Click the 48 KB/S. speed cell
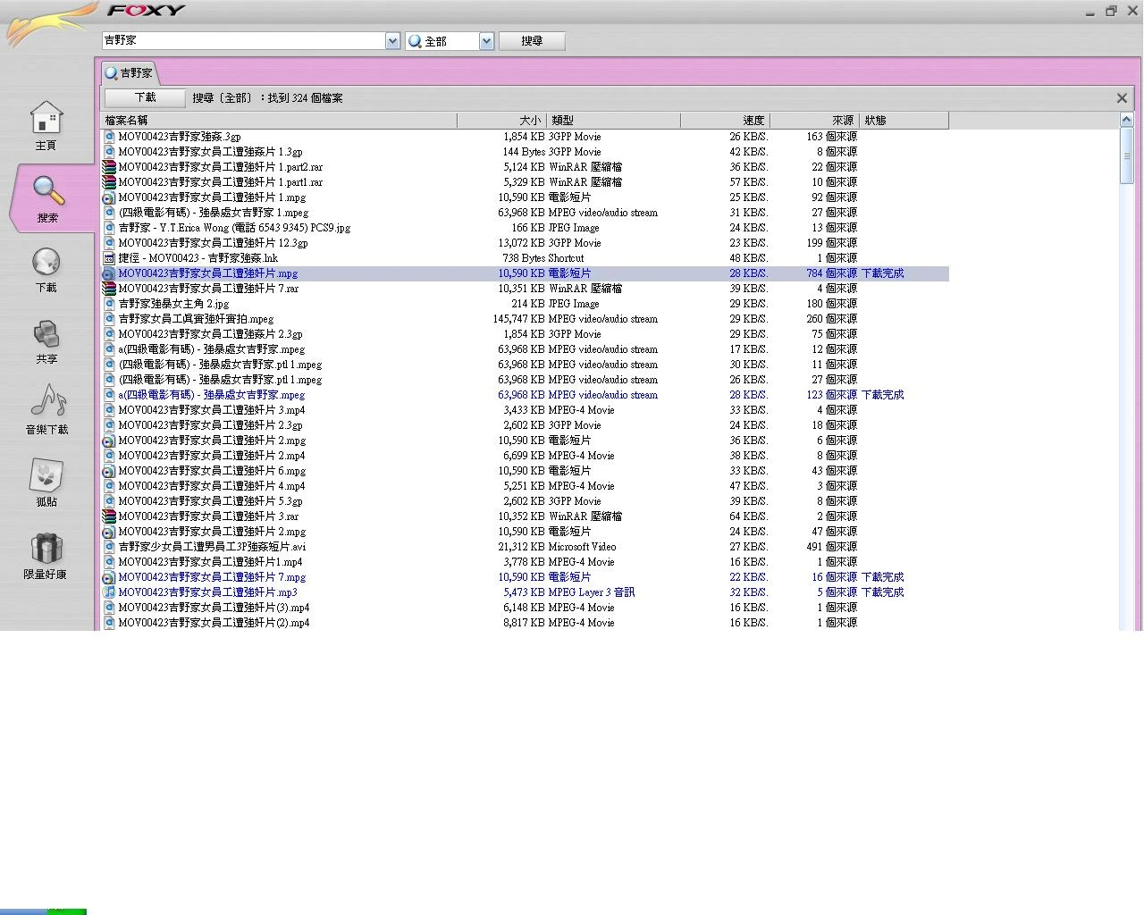Viewport: 1144px width, 915px height. [x=749, y=258]
